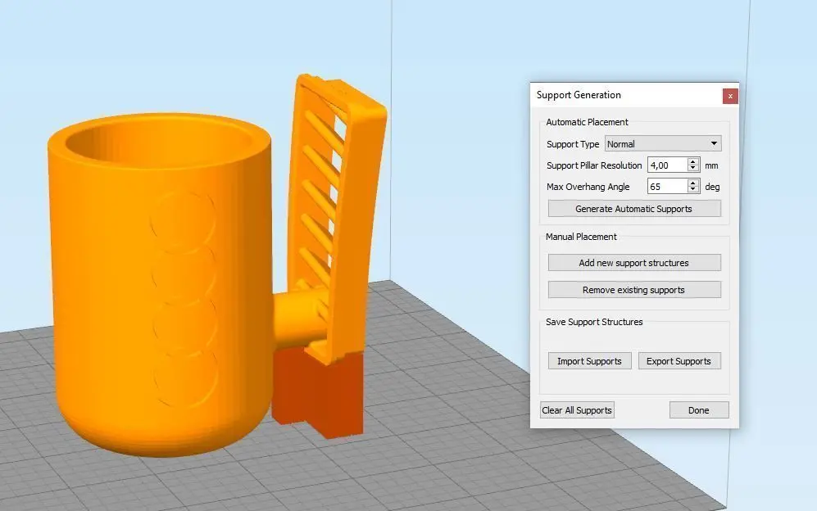Decrease Support Pillar Resolution with down arrow
817x511 pixels.
click(x=693, y=168)
